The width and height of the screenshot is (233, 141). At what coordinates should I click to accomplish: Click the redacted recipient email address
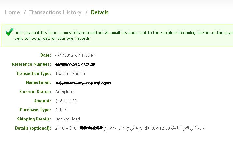click(83, 83)
